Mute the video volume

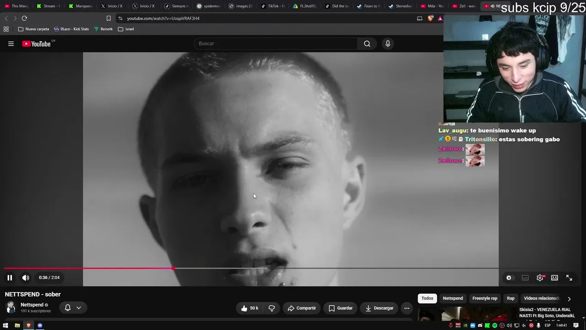pos(26,277)
